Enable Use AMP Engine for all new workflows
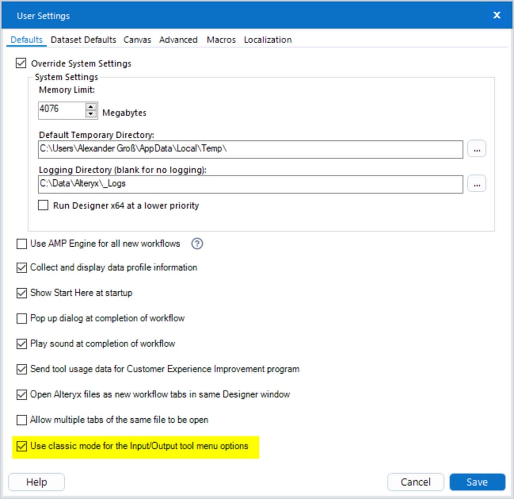 click(21, 244)
